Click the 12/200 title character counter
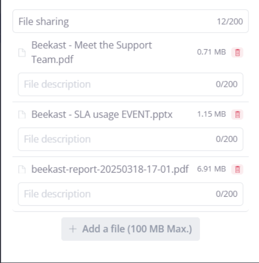This screenshot has height=263, width=259. point(230,22)
